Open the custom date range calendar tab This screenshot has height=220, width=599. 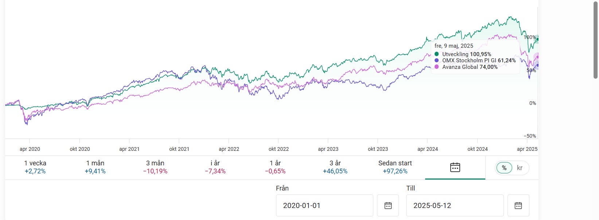[455, 168]
